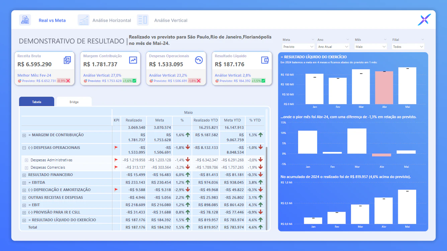447x251 pixels.
Task: Click the green check beside +1,6% variance
Action: tap(134, 81)
